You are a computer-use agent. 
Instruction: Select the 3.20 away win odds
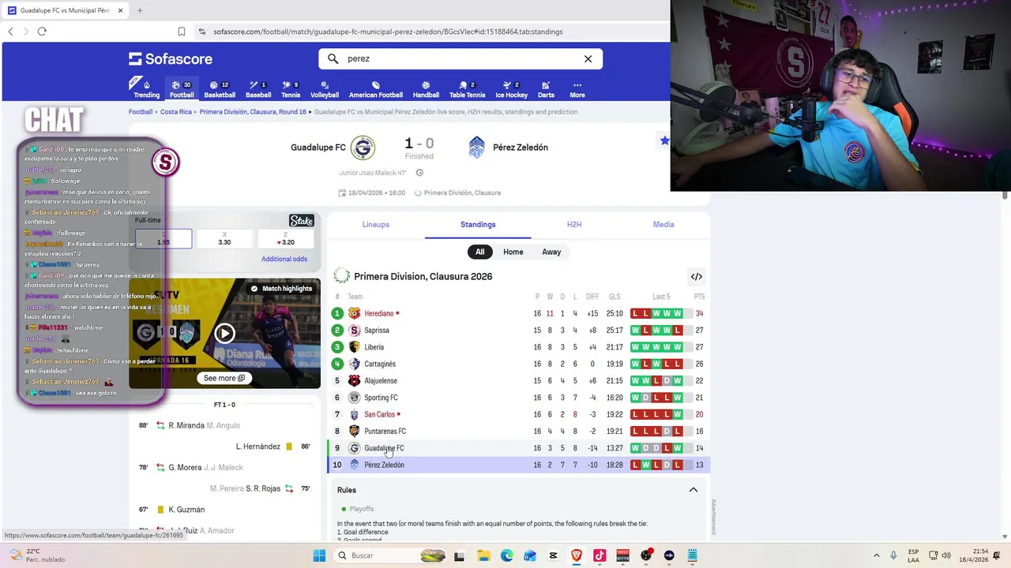tap(286, 238)
